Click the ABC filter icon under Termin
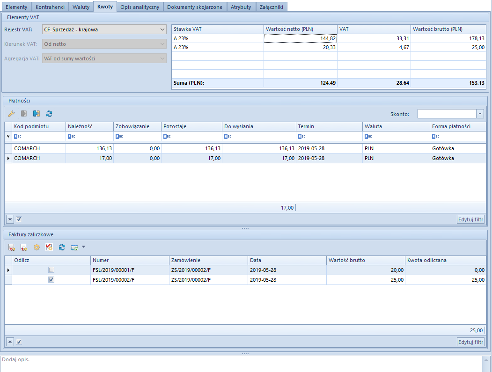This screenshot has width=492, height=372. point(301,137)
